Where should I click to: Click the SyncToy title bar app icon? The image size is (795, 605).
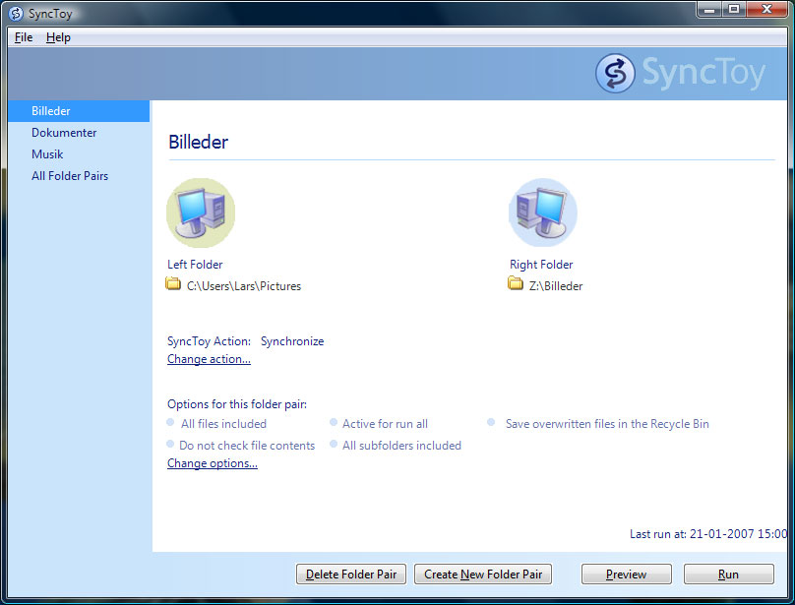(x=16, y=13)
